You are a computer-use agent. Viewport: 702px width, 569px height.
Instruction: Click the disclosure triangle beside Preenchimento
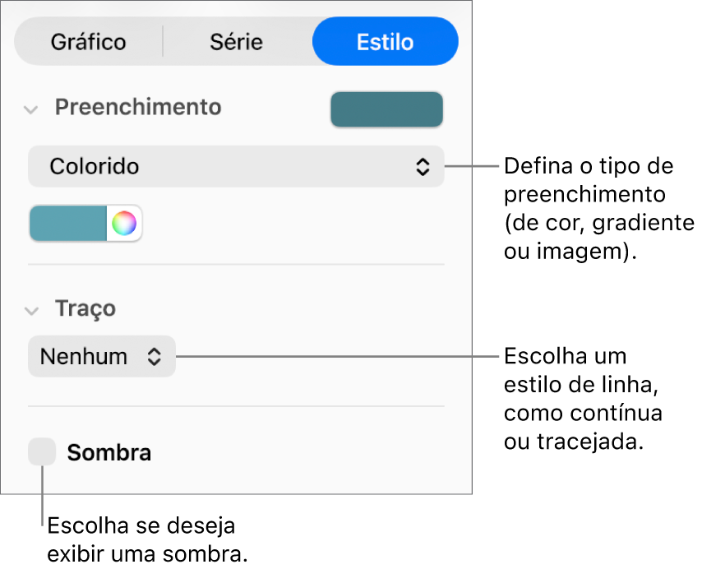[x=31, y=108]
